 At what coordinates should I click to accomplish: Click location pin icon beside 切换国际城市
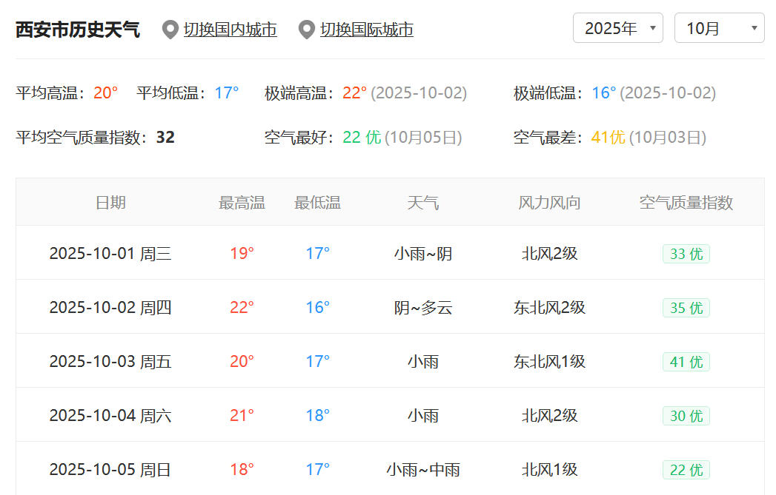(307, 30)
